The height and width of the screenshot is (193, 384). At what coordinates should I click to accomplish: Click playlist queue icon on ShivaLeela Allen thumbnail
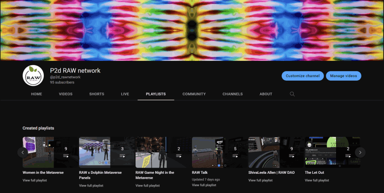click(x=292, y=156)
